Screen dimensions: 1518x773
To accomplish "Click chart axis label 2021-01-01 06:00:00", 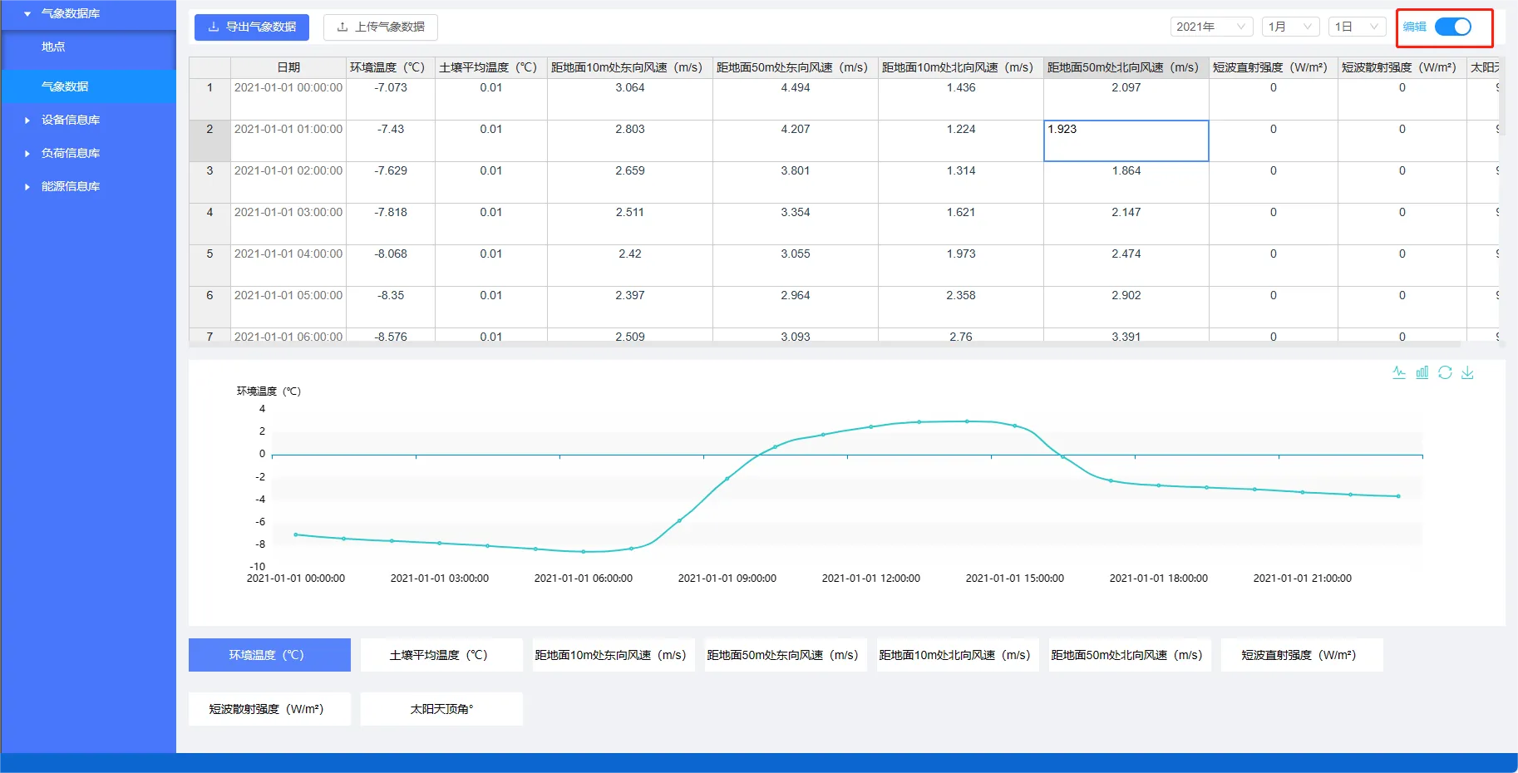I will click(x=583, y=578).
